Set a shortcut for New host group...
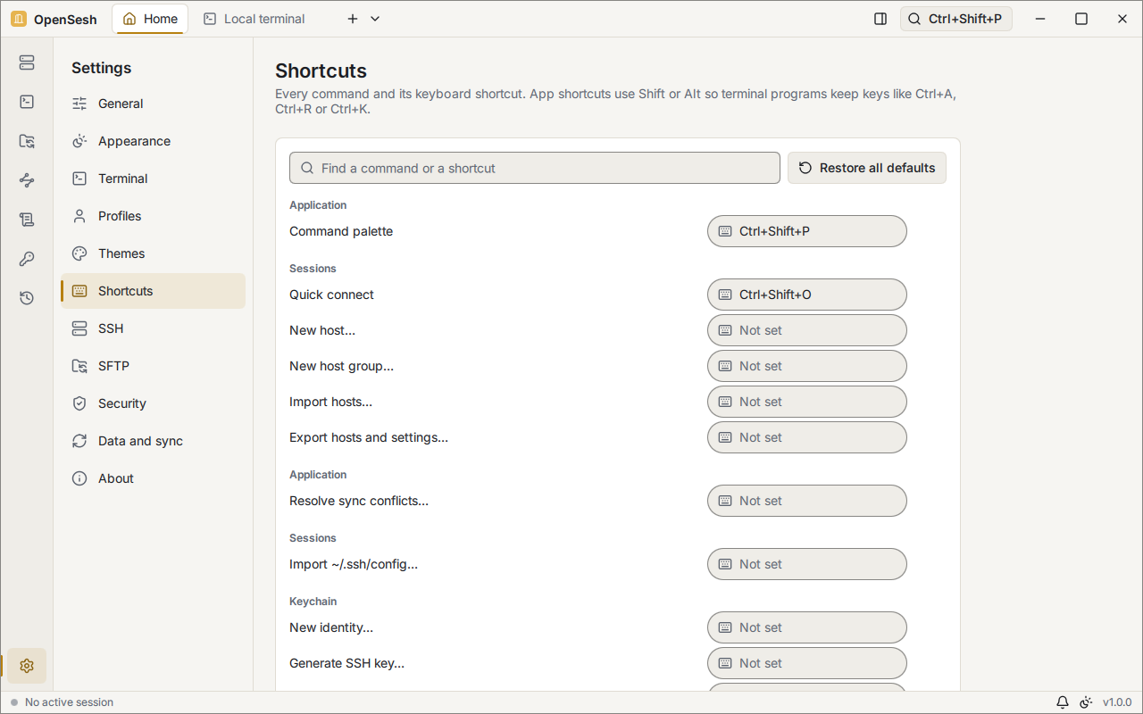The width and height of the screenshot is (1143, 714). pos(807,366)
